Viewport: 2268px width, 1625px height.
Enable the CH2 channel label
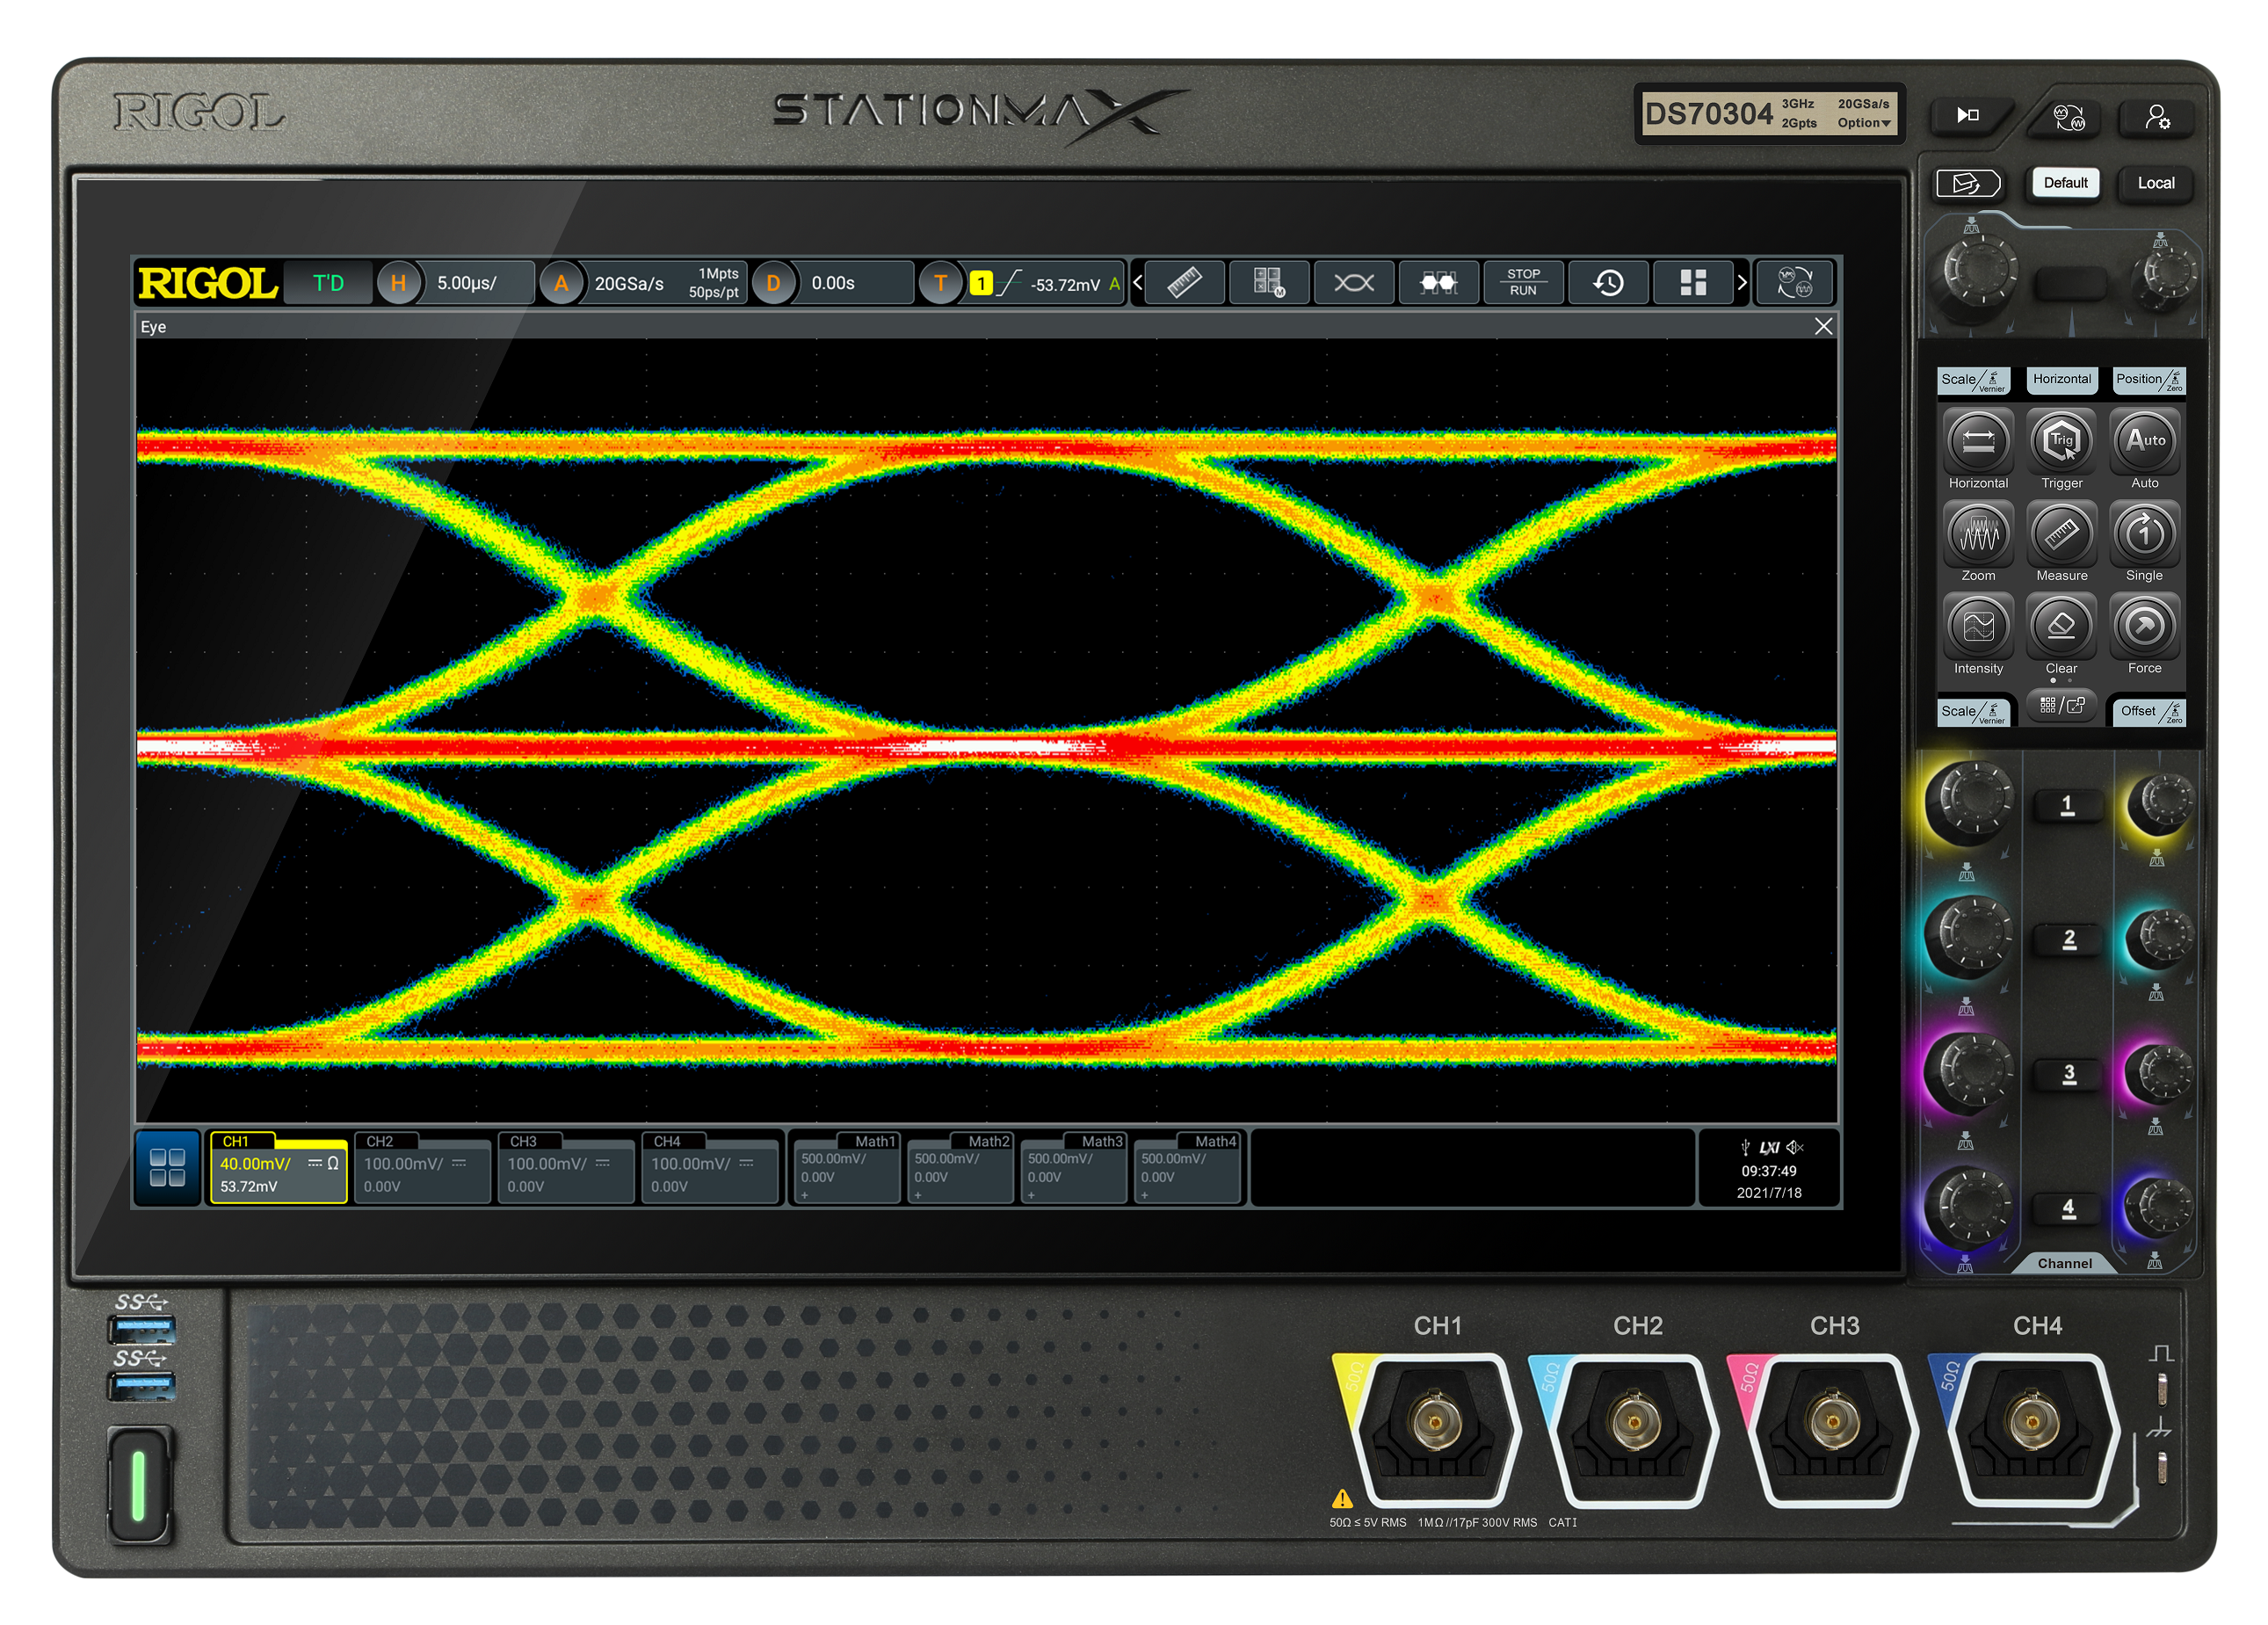(422, 1167)
